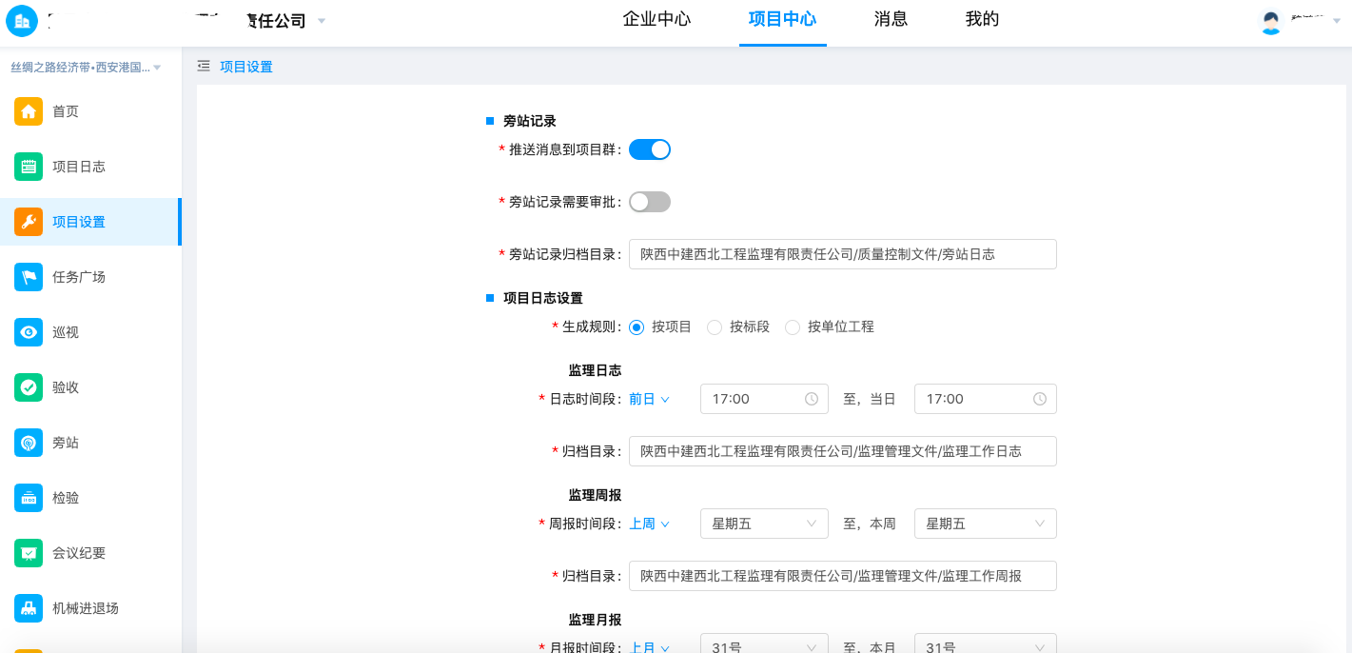This screenshot has height=653, width=1352.
Task: Collapse sidebar using the menu fold icon
Action: pyautogui.click(x=204, y=67)
